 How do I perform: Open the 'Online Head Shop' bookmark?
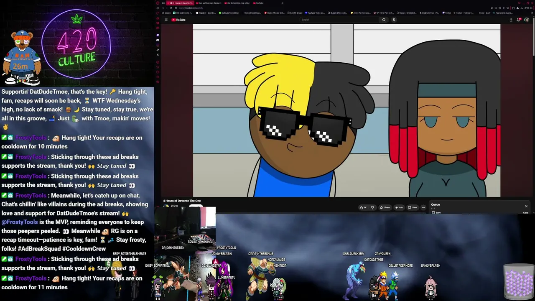tap(252, 13)
